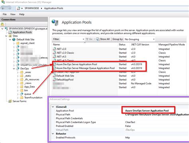The width and height of the screenshot is (189, 143).
Task: Click the Forward navigation arrow
Action: [x=9, y=8]
